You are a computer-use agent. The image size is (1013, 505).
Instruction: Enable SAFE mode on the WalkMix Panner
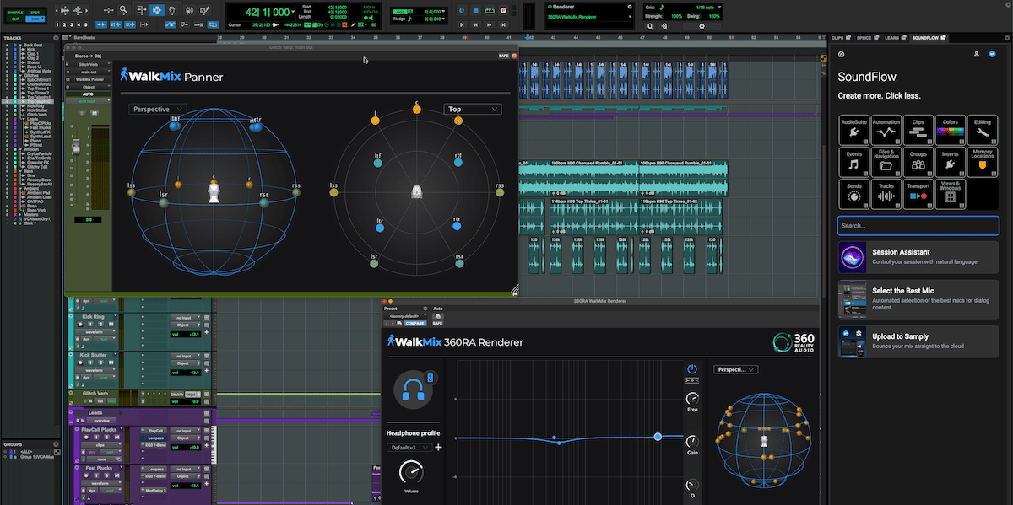point(505,54)
